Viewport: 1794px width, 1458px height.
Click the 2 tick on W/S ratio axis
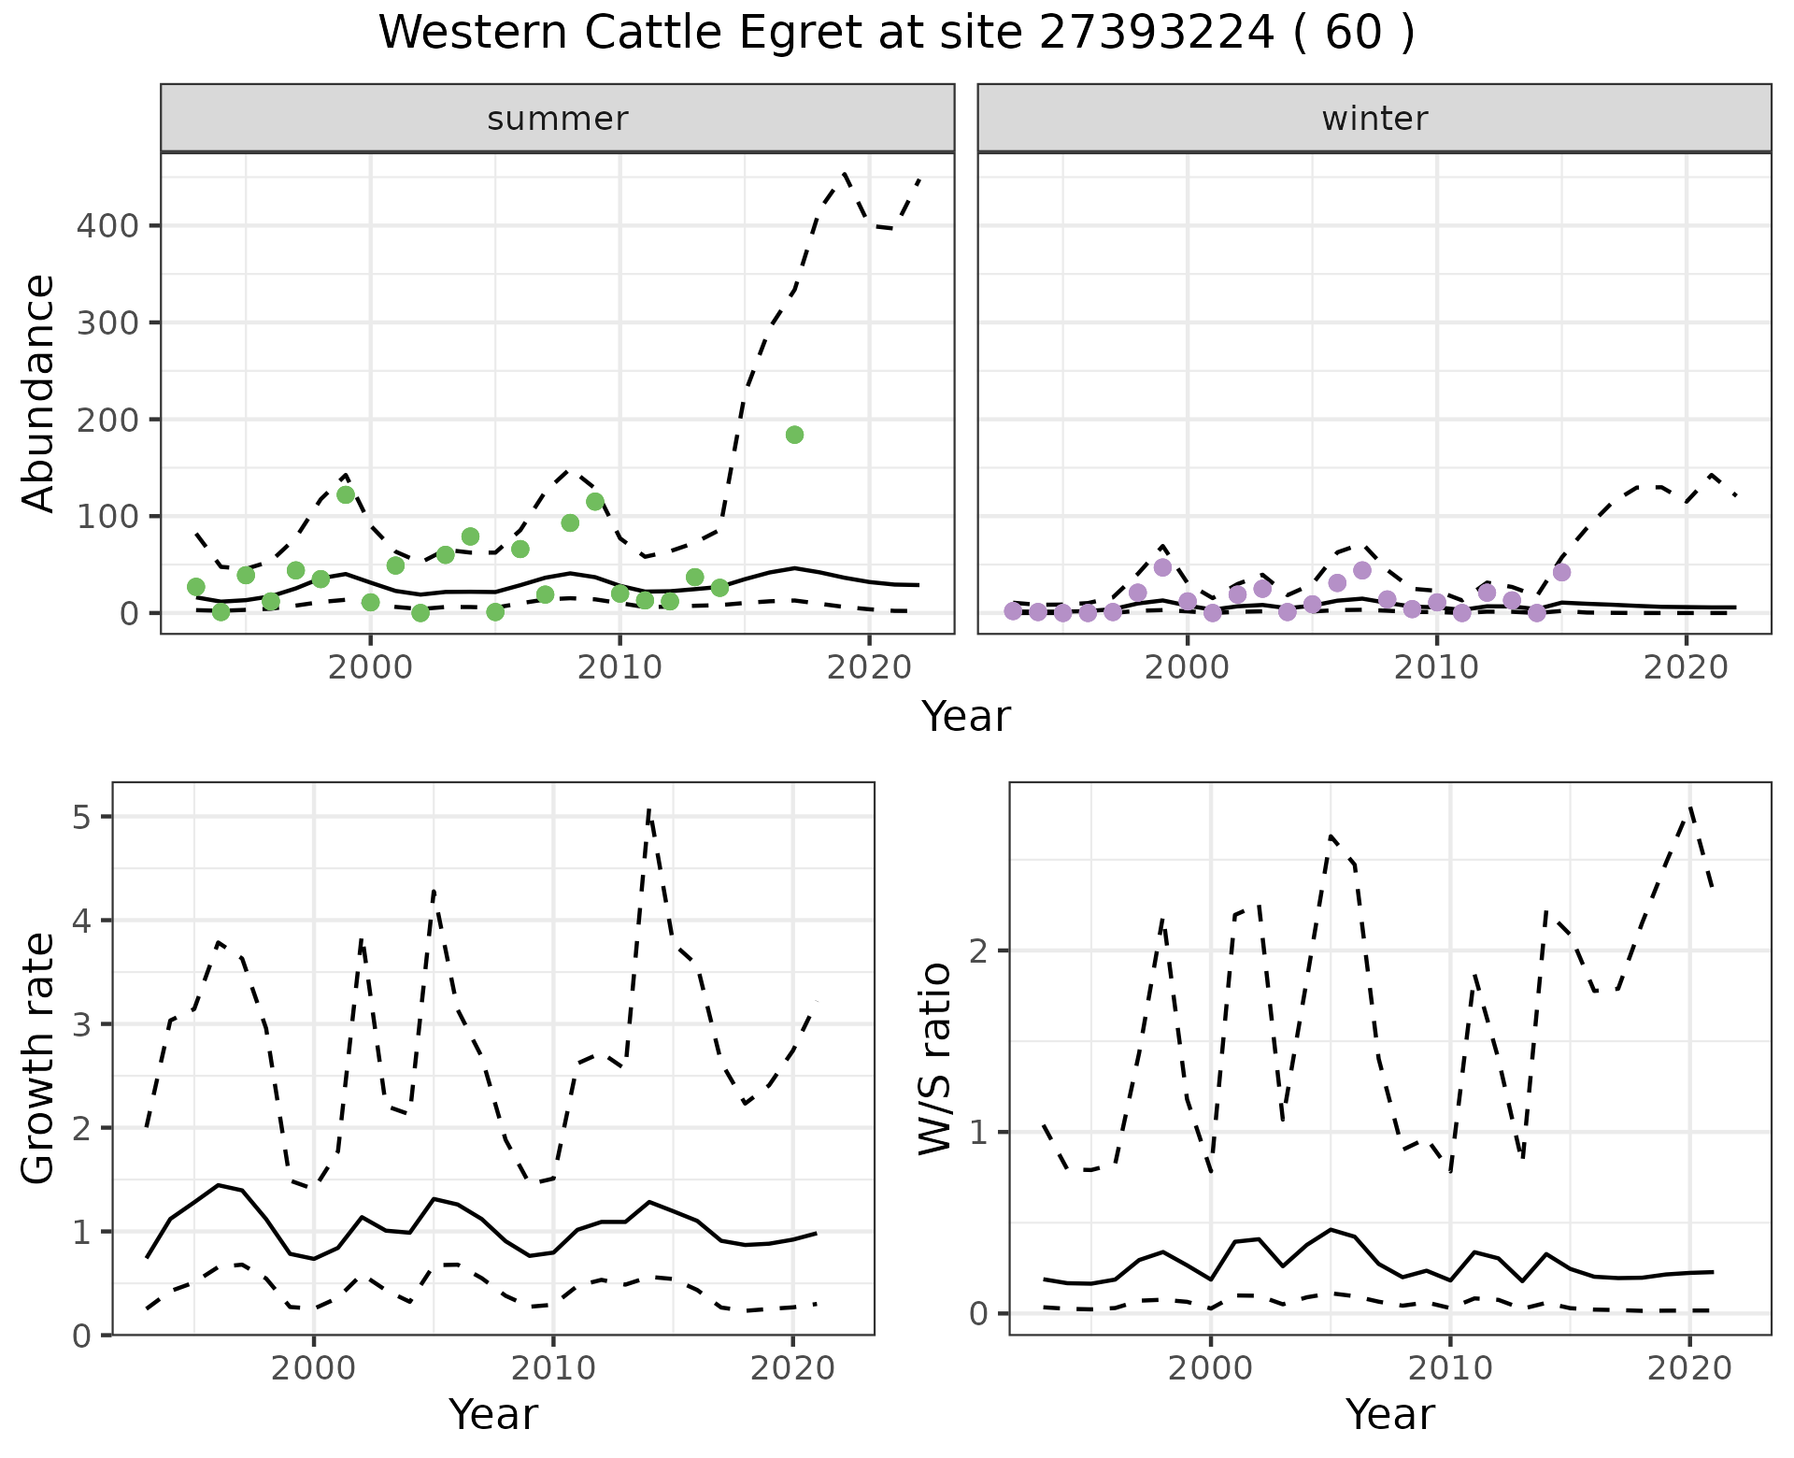pyautogui.click(x=980, y=951)
